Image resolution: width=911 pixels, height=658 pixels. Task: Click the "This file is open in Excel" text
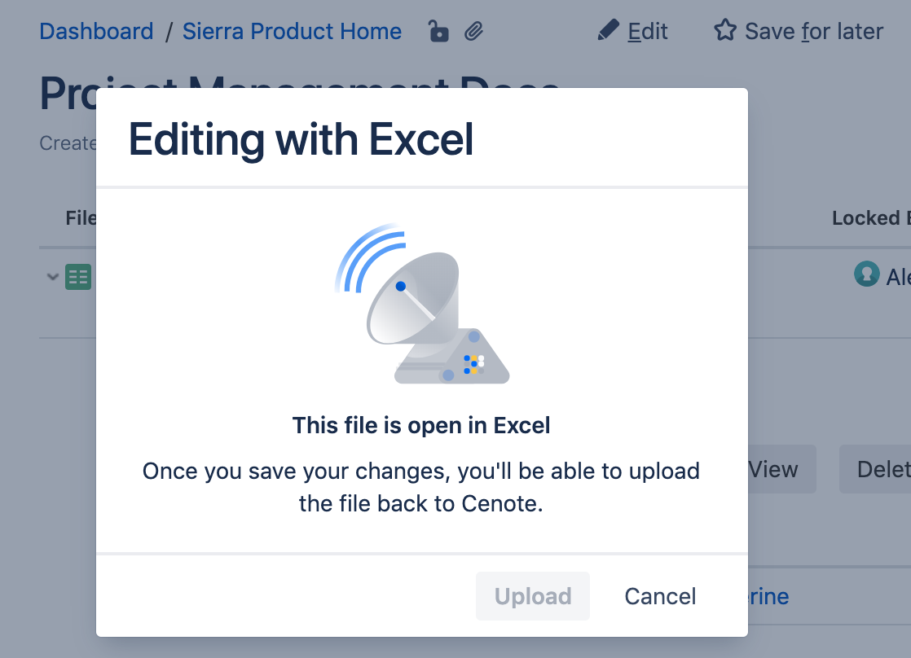pos(421,425)
